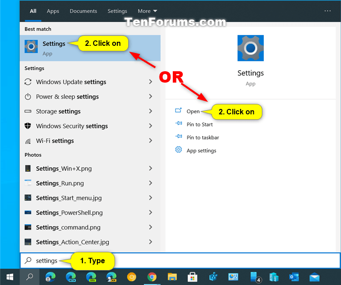The height and width of the screenshot is (285, 341).
Task: Click the pin icon beside Pin to Start
Action: click(x=179, y=123)
